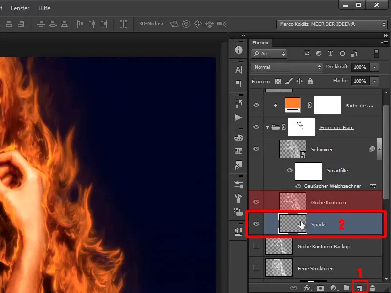Open the Art layer filter type dropdown
The image size is (391, 293).
click(269, 54)
